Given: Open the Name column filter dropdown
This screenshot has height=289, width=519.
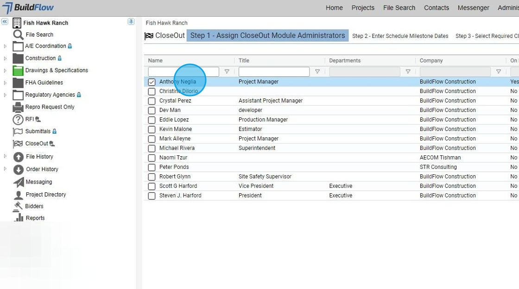Looking at the screenshot, I should coord(227,72).
